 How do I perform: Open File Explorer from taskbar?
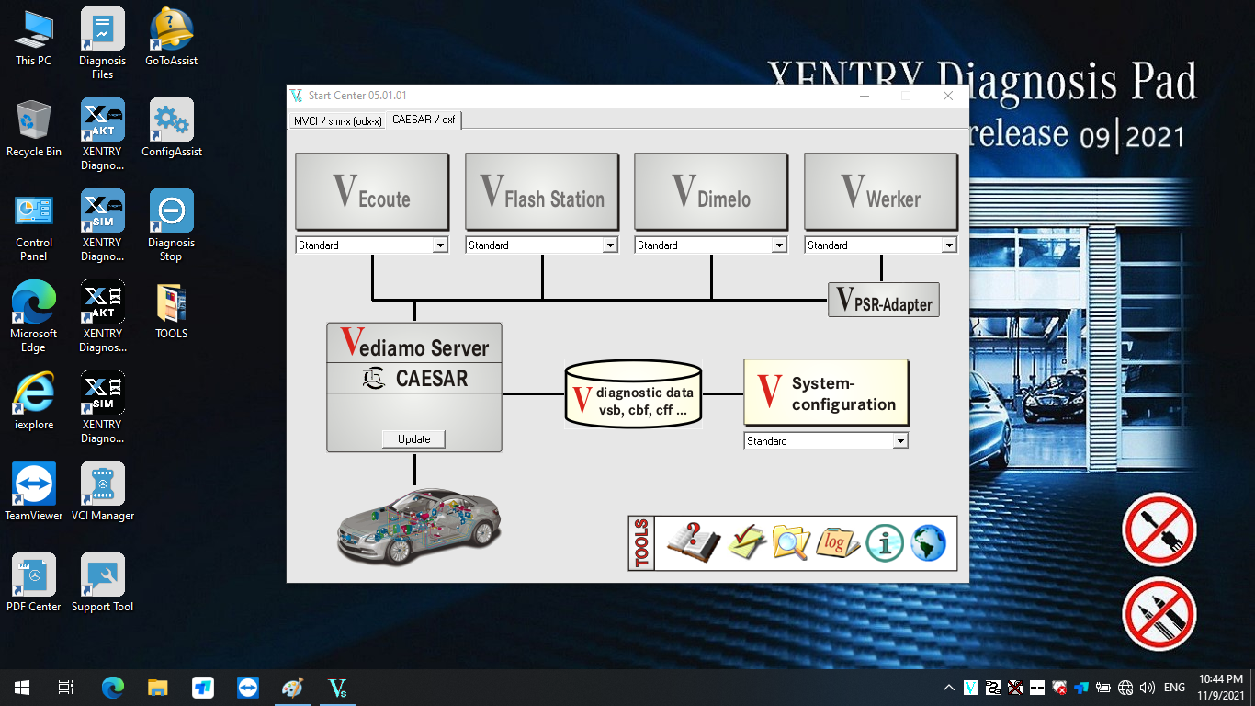(x=158, y=688)
